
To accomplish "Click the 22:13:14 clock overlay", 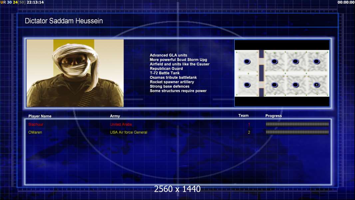I will (35, 2).
